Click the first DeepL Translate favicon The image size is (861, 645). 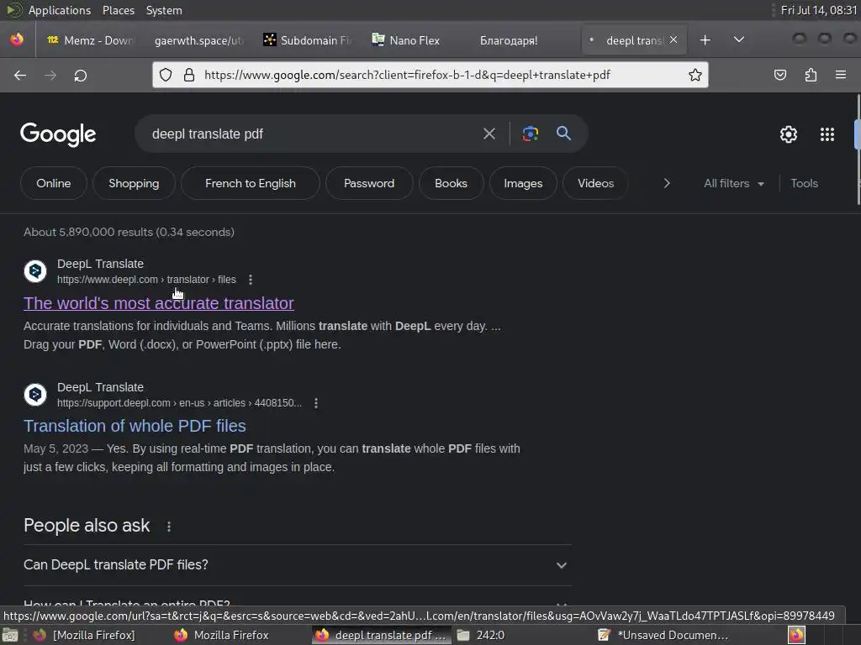(35, 271)
